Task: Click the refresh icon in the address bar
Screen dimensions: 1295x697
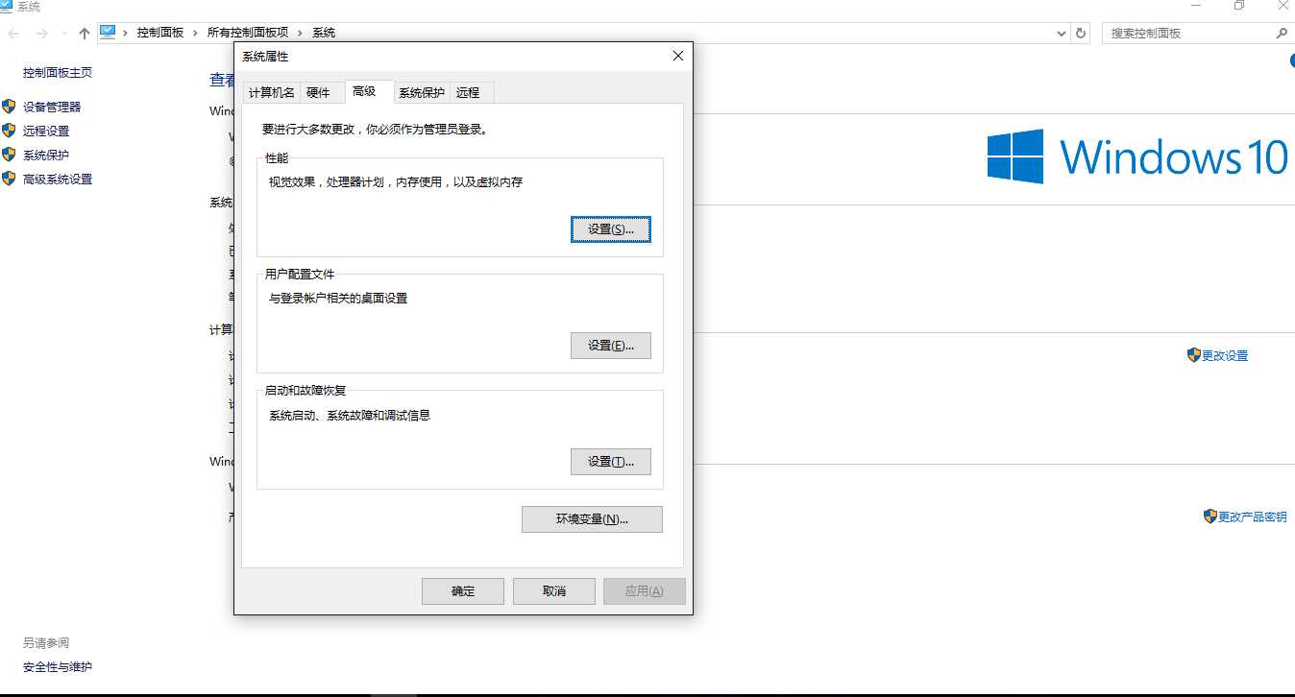Action: 1081,32
